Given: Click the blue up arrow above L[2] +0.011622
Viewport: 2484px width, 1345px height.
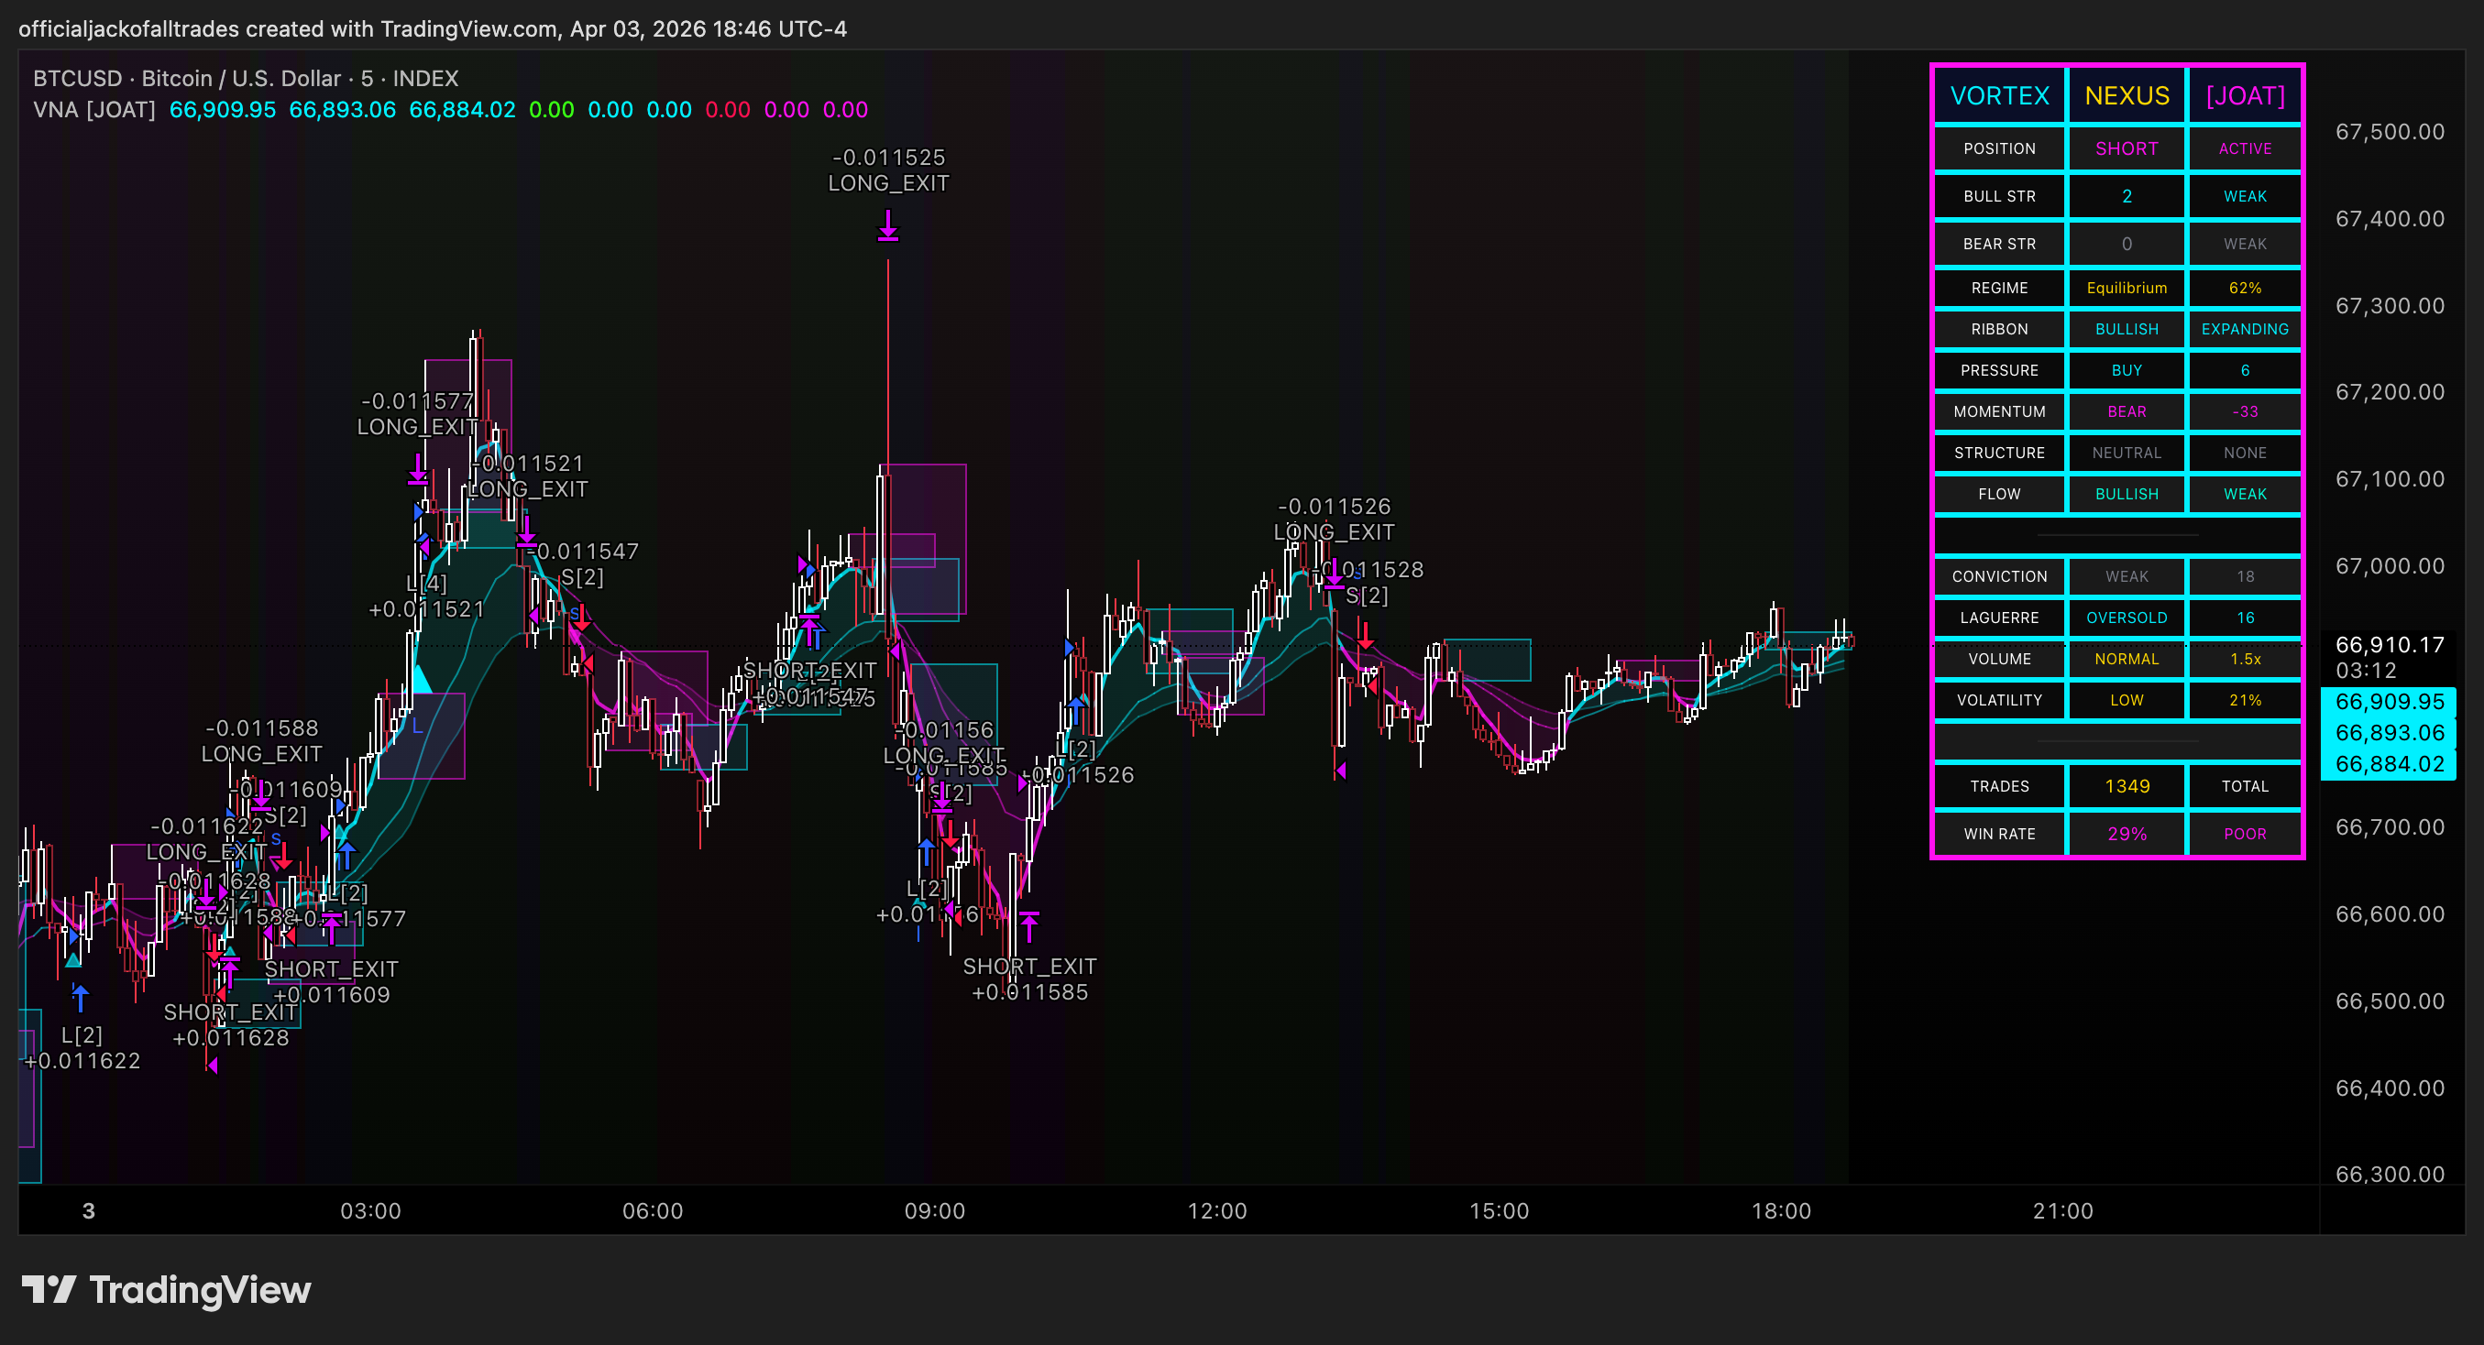Looking at the screenshot, I should click(x=80, y=997).
